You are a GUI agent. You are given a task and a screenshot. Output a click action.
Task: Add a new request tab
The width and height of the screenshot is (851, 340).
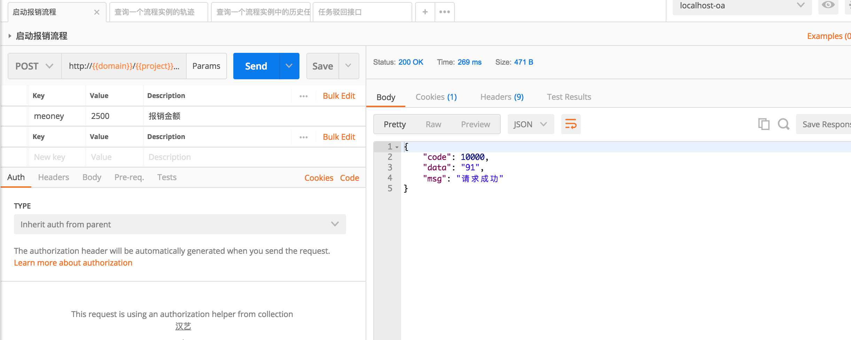(x=425, y=12)
